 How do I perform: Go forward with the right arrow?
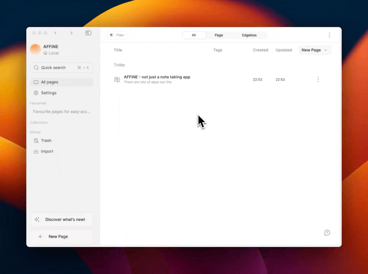point(71,33)
